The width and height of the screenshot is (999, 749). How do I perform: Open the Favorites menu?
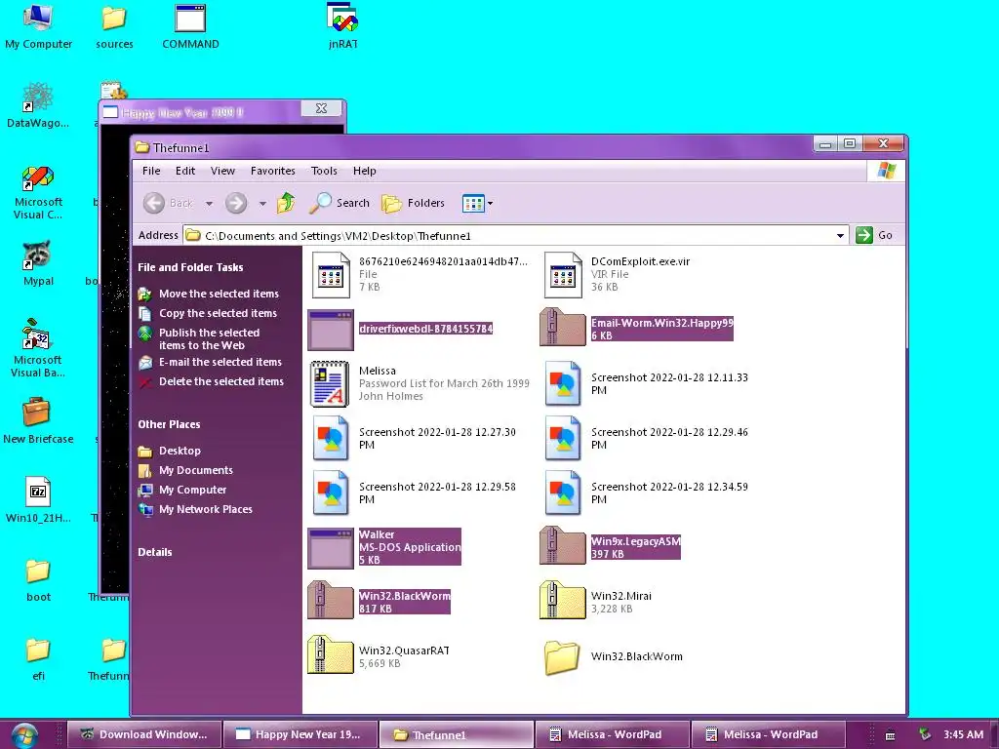pyautogui.click(x=273, y=171)
